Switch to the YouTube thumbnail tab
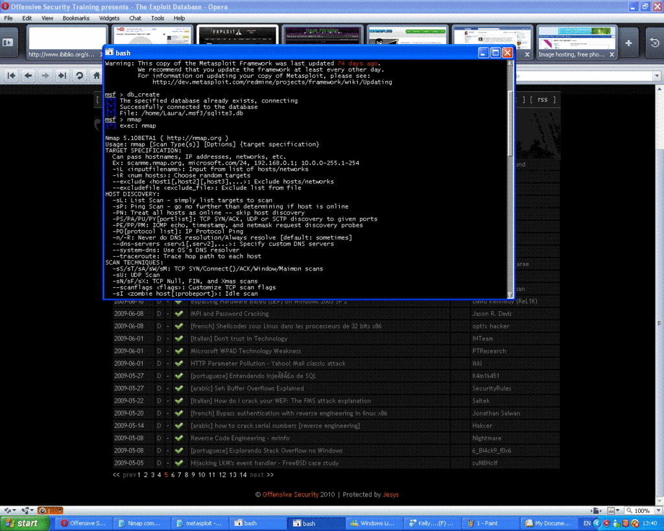 (152, 35)
